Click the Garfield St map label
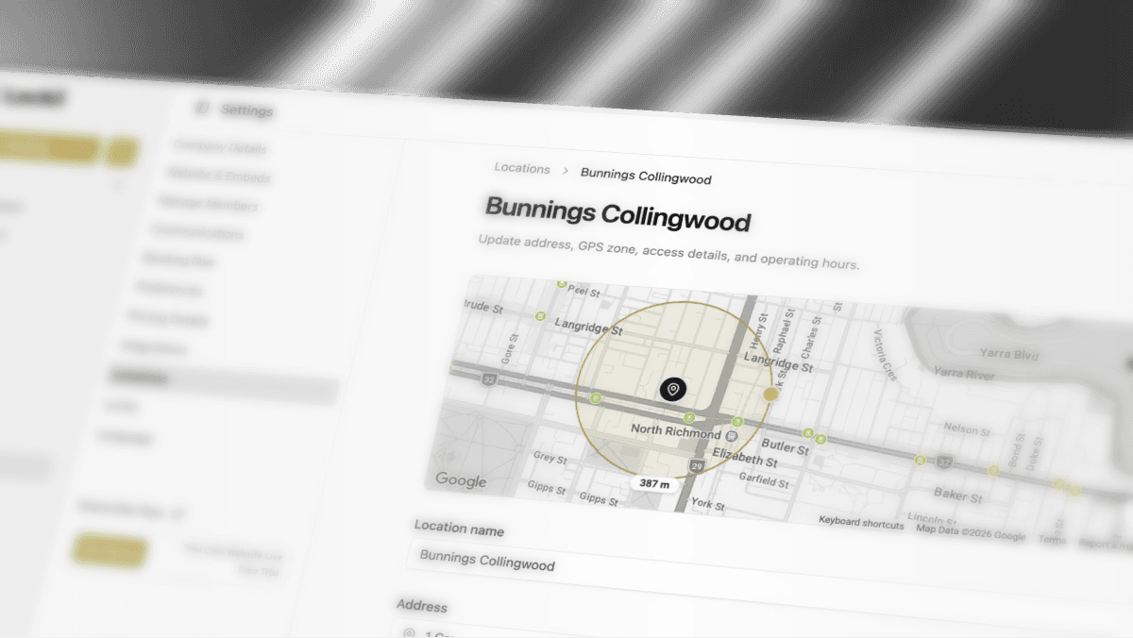1133x638 pixels. tap(764, 479)
